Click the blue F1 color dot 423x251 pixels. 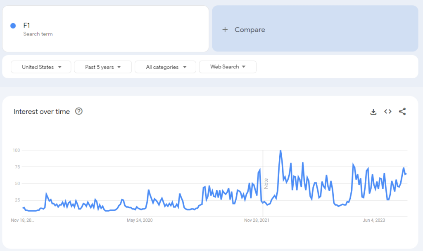coord(13,26)
